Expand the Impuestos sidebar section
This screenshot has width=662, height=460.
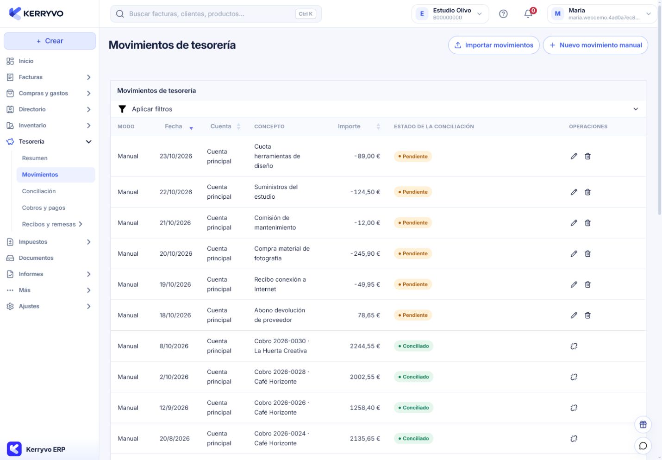tap(49, 242)
